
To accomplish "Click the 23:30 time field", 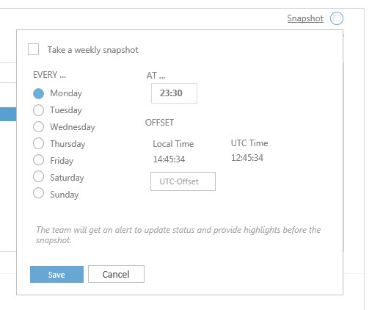I will (174, 93).
